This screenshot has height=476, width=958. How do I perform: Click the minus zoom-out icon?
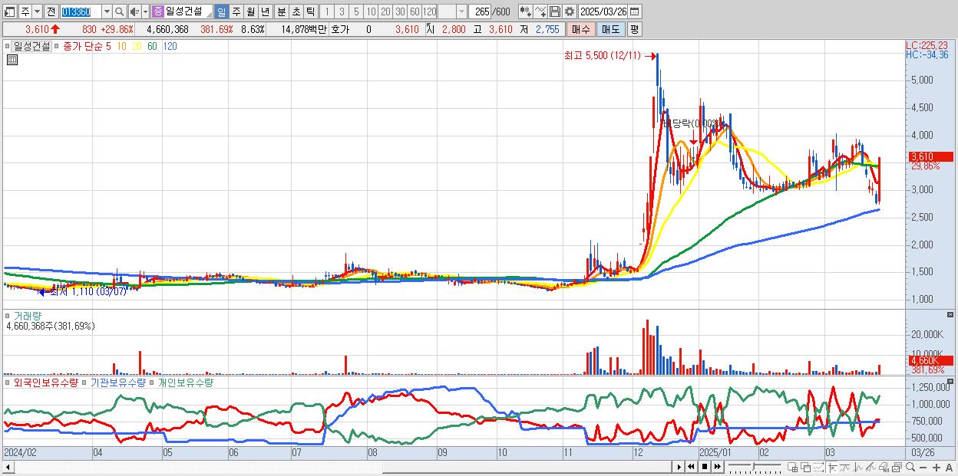point(923,468)
